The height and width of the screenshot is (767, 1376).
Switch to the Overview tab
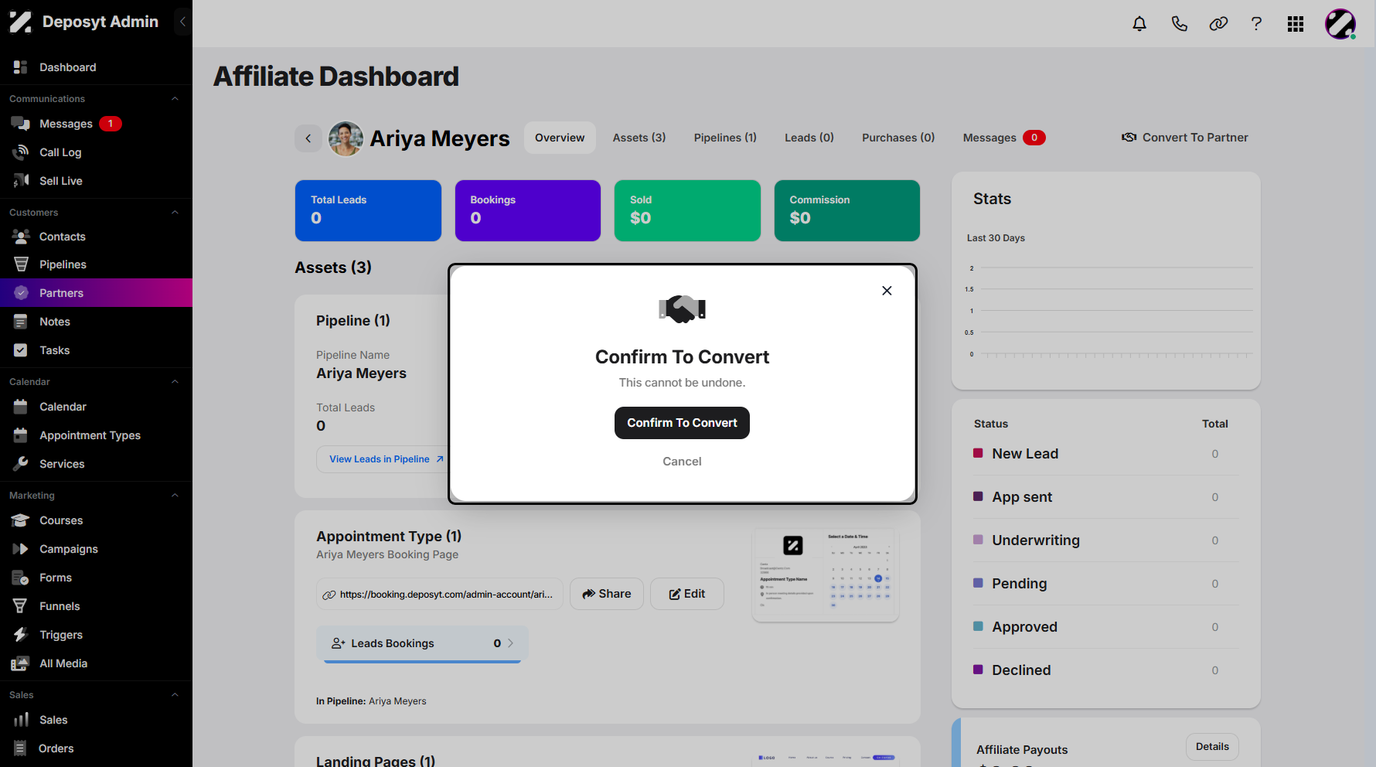[x=560, y=138]
